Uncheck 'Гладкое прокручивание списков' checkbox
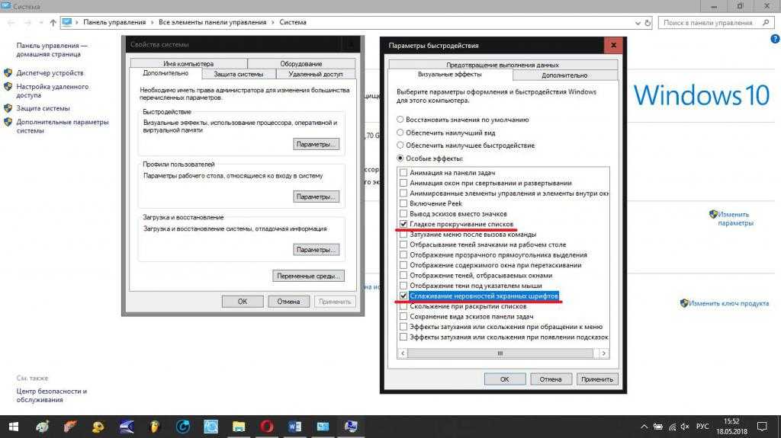Image resolution: width=781 pixels, height=438 pixels. [x=403, y=225]
